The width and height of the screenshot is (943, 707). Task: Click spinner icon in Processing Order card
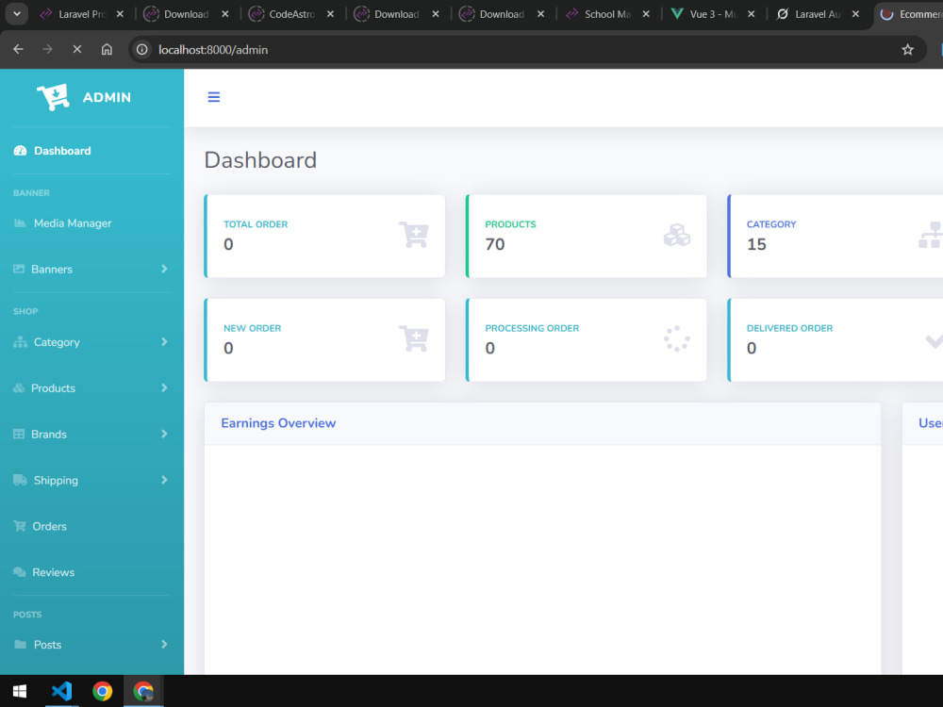pos(676,339)
